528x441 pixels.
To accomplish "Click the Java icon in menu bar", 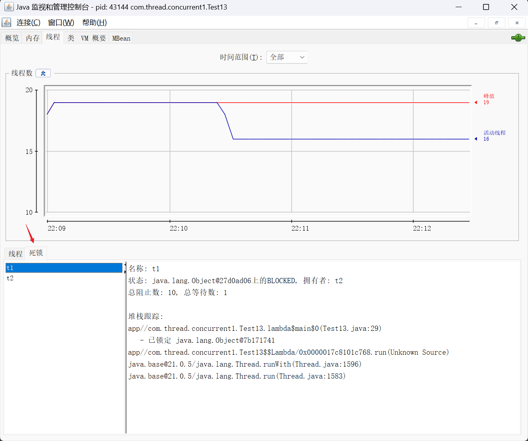I will click(7, 22).
